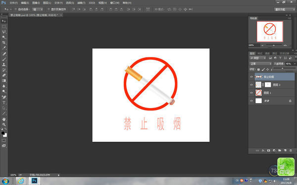Hide the 背景 background layer
The width and height of the screenshot is (297, 185).
[x=251, y=101]
